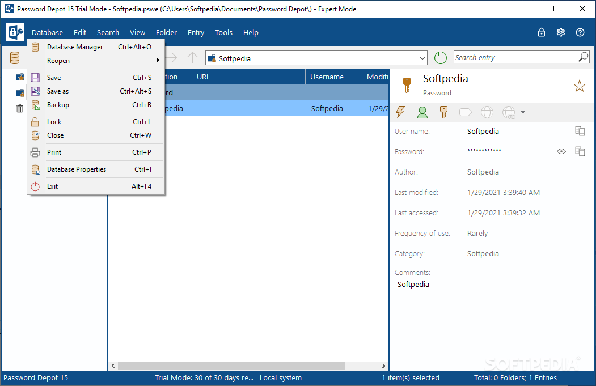Screen dimensions: 596x386
Task: Choose Close from Database menu
Action: coord(96,135)
